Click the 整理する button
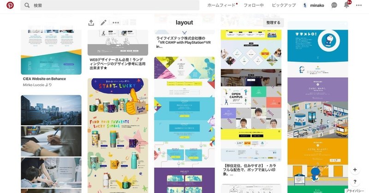Viewport: 369px width, 193px height. coord(273,23)
